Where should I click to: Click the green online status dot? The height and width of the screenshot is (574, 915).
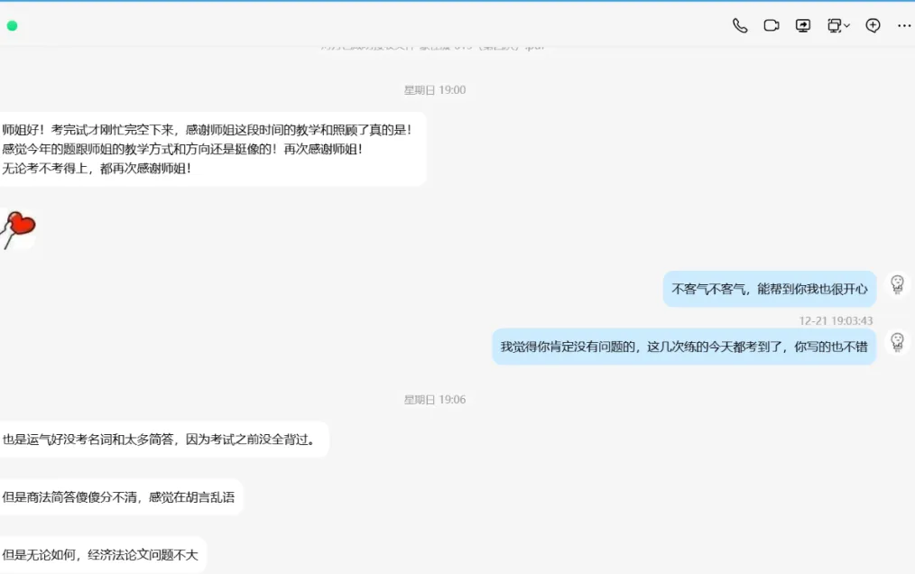pyautogui.click(x=12, y=25)
